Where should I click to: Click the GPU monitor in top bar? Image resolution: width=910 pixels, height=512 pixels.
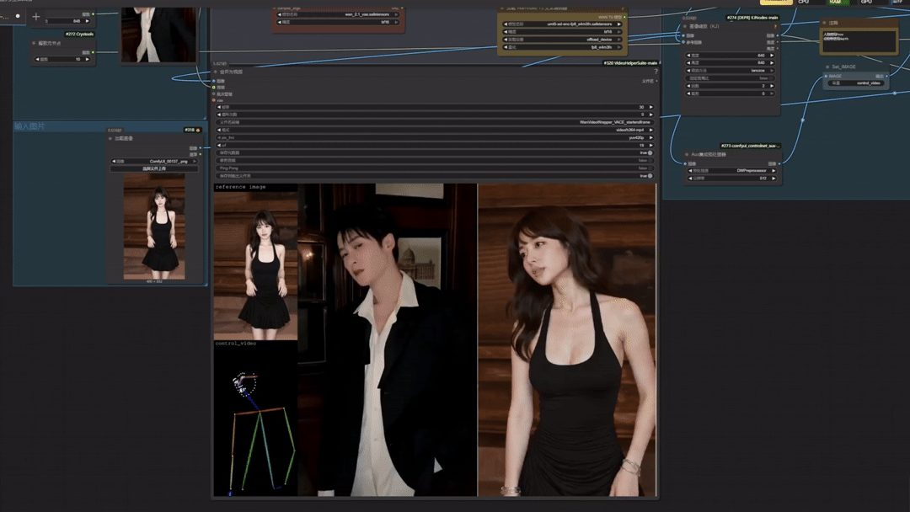pyautogui.click(x=872, y=3)
